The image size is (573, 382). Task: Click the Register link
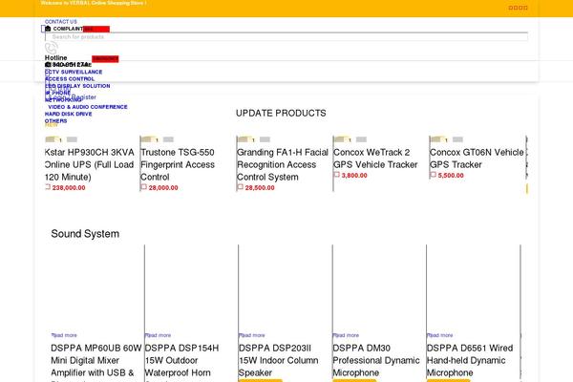pos(84,97)
